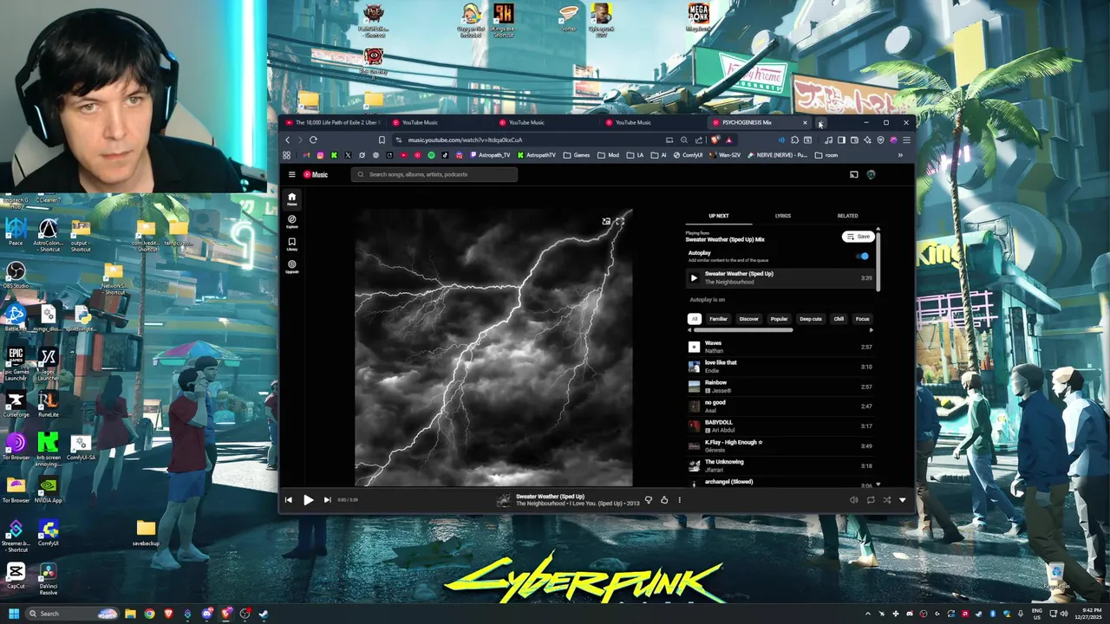Select the Popular filter chip

tap(779, 319)
